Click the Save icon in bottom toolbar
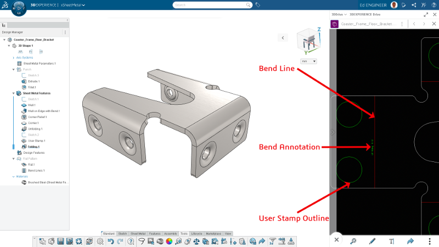The image size is (439, 247). (x=60, y=241)
